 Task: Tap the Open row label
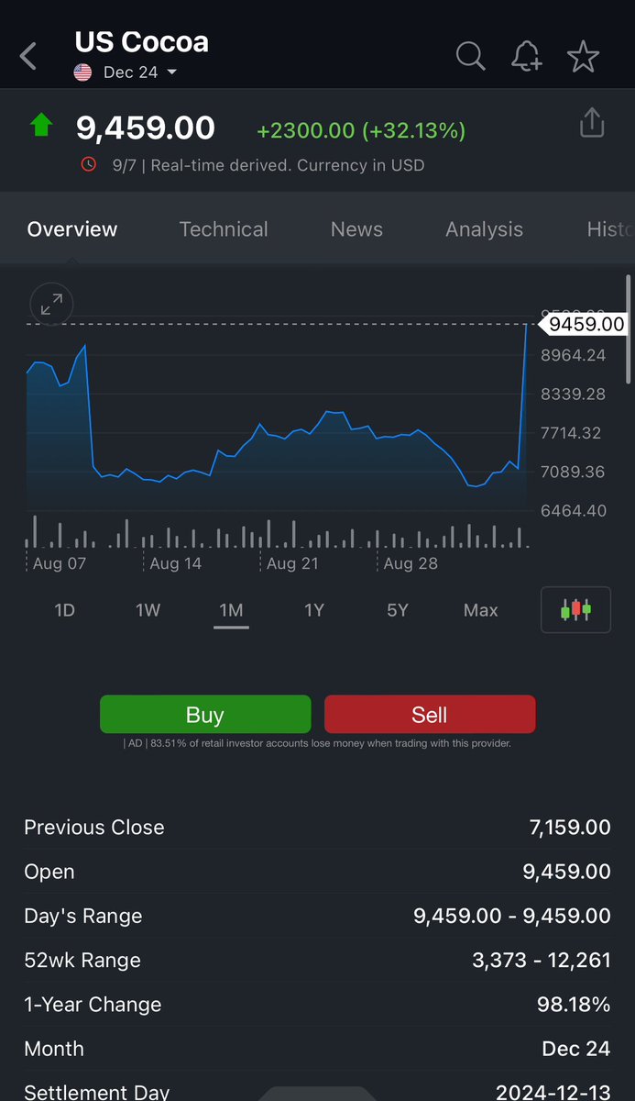tap(49, 872)
